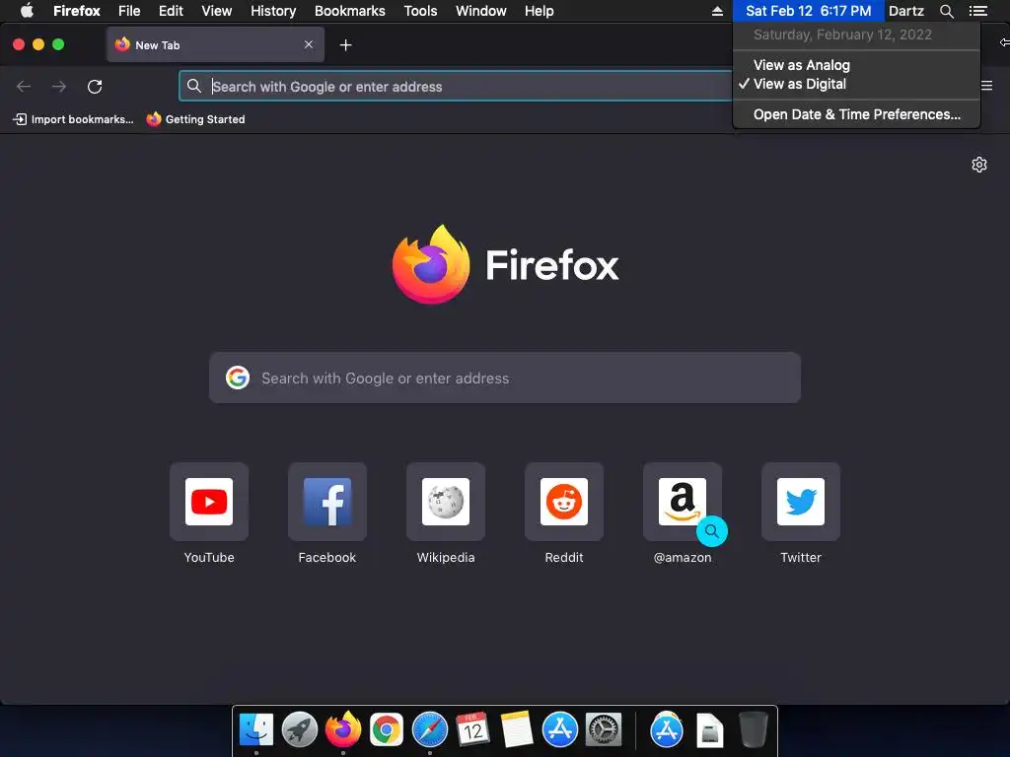The image size is (1010, 757).
Task: Click the Firefox icon in the Dock
Action: 342,730
